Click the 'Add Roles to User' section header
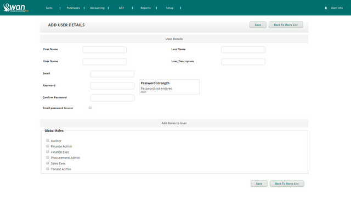This screenshot has width=351, height=201. (x=174, y=123)
